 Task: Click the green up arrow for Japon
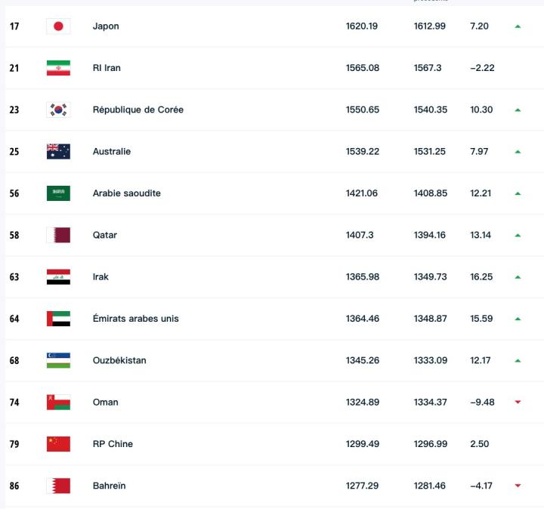click(x=518, y=26)
